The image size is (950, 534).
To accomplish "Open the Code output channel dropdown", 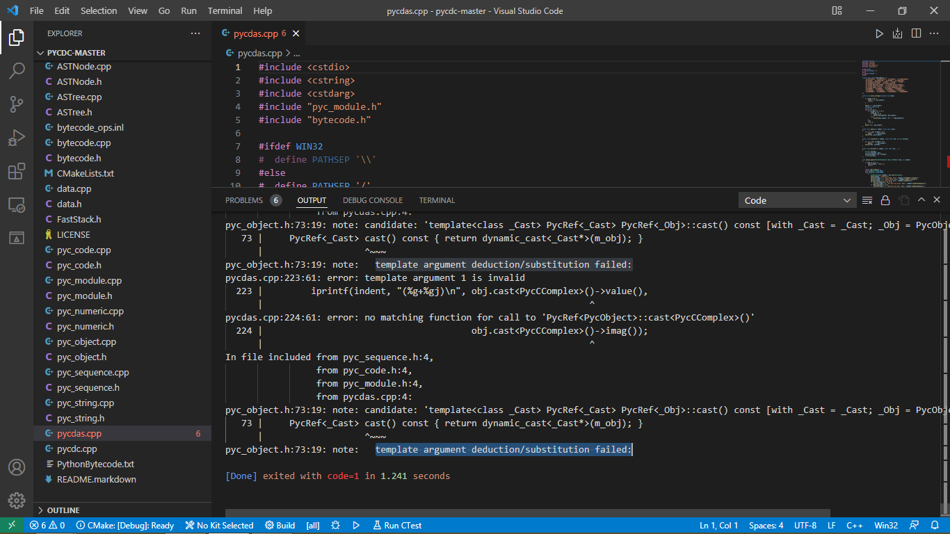I will (x=797, y=200).
